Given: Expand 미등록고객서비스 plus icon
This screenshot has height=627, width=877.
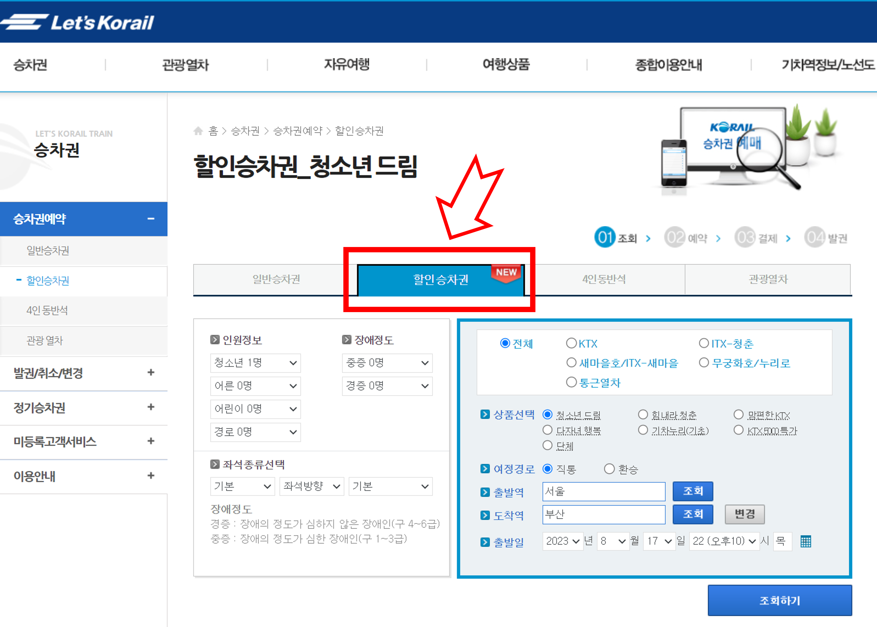Looking at the screenshot, I should (151, 441).
